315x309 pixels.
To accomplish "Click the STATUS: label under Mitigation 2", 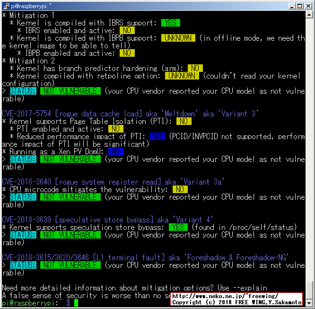I will click(x=23, y=91).
